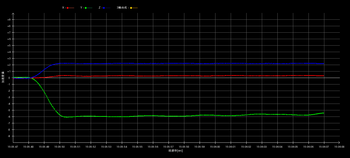The width and height of the screenshot is (350, 158).
Task: Click the red X-axis legend marker
Action: click(x=68, y=8)
